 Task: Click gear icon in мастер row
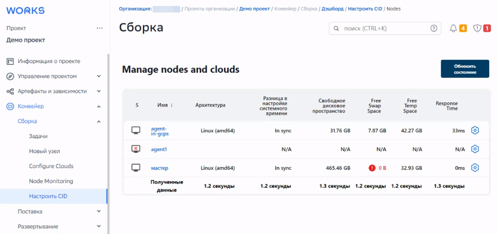click(475, 168)
